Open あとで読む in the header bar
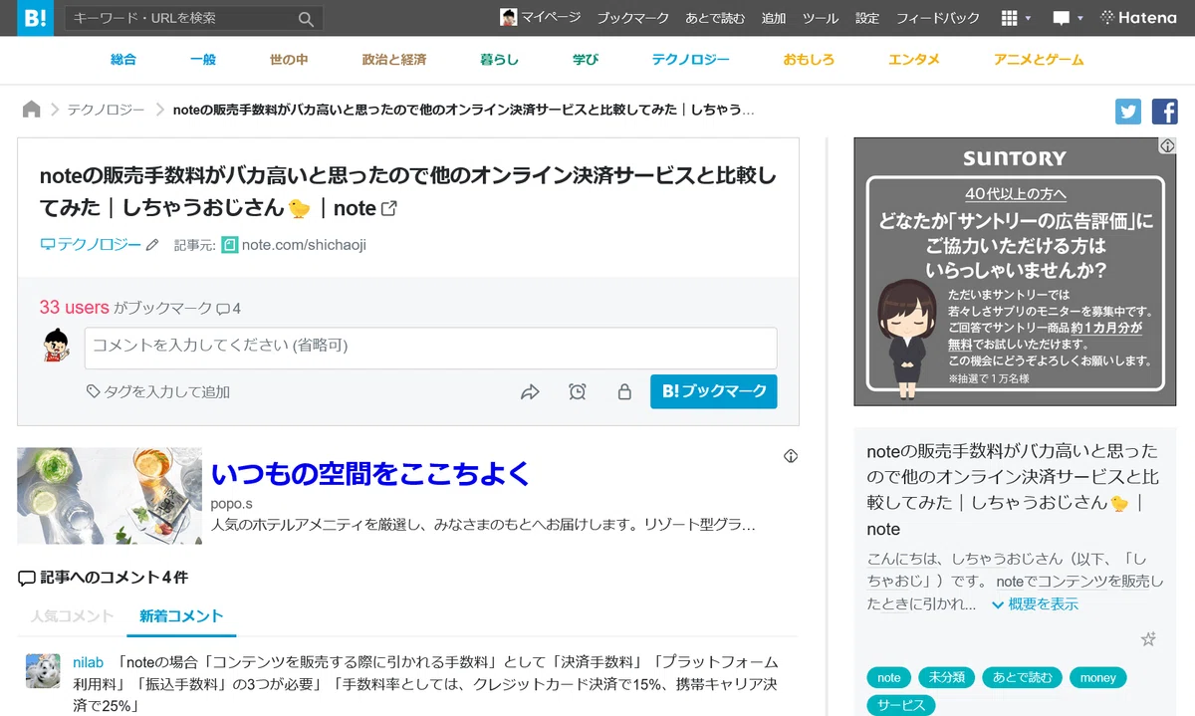The image size is (1195, 716). [x=715, y=18]
